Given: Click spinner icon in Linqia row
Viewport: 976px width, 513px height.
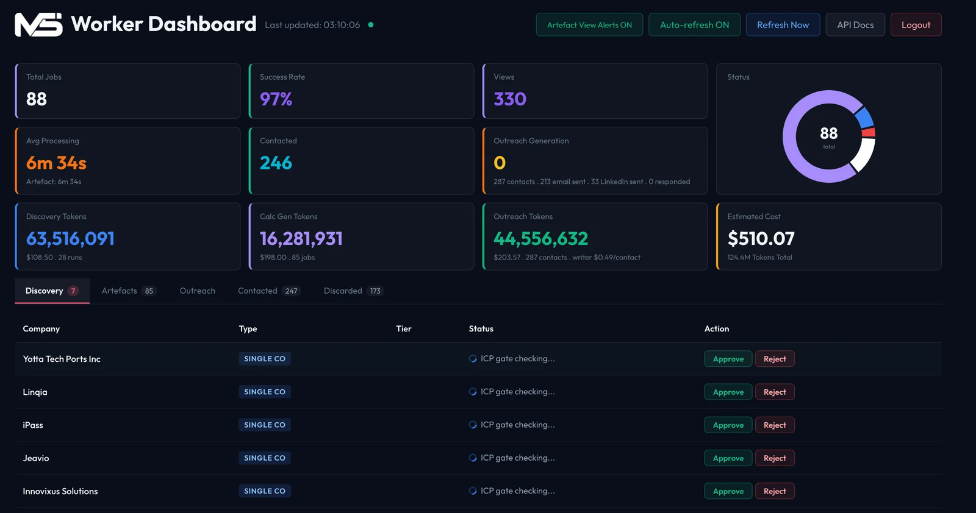Looking at the screenshot, I should point(473,392).
